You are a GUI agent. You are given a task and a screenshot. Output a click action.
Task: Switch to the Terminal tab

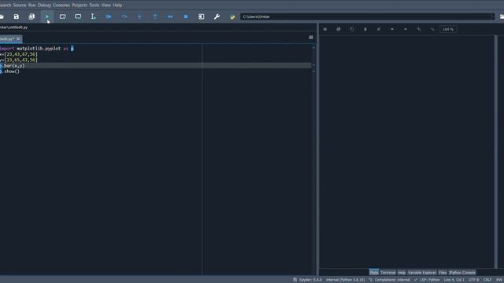click(x=388, y=273)
